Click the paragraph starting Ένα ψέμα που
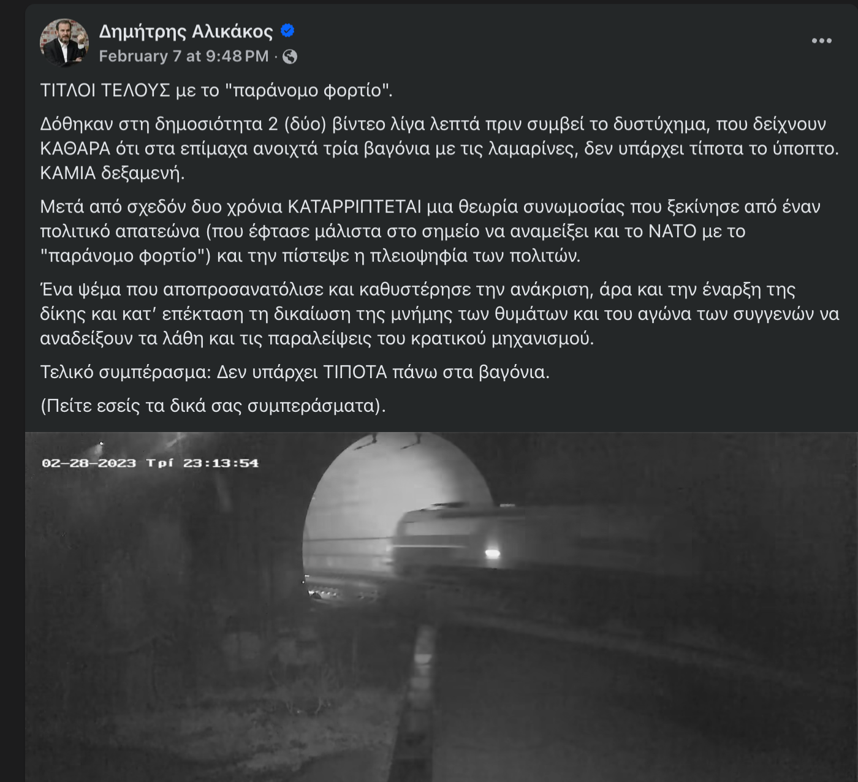Screen dimensions: 858x782 point(439,314)
